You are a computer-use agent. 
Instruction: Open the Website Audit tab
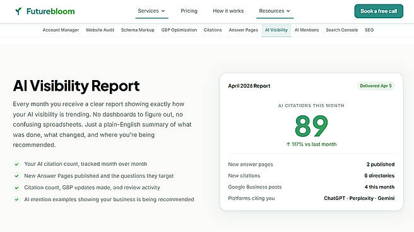[x=100, y=30]
